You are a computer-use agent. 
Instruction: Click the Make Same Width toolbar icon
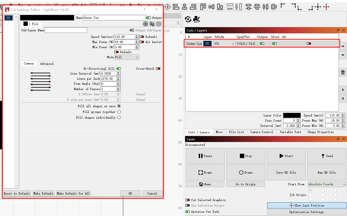pos(230,7)
